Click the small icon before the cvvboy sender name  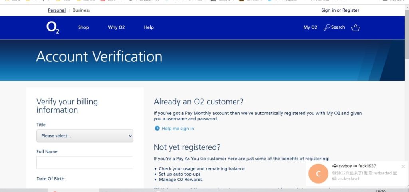[x=335, y=166]
